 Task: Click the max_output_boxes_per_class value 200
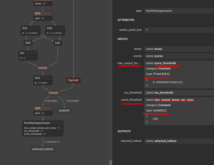[x=155, y=118]
